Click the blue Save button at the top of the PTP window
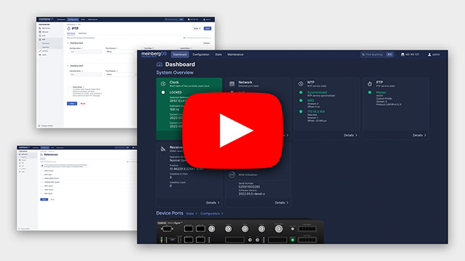This screenshot has width=465, height=261. pyautogui.click(x=208, y=28)
